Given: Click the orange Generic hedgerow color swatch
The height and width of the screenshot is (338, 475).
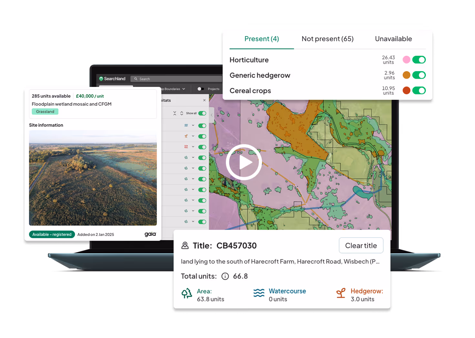Looking at the screenshot, I should click(407, 75).
